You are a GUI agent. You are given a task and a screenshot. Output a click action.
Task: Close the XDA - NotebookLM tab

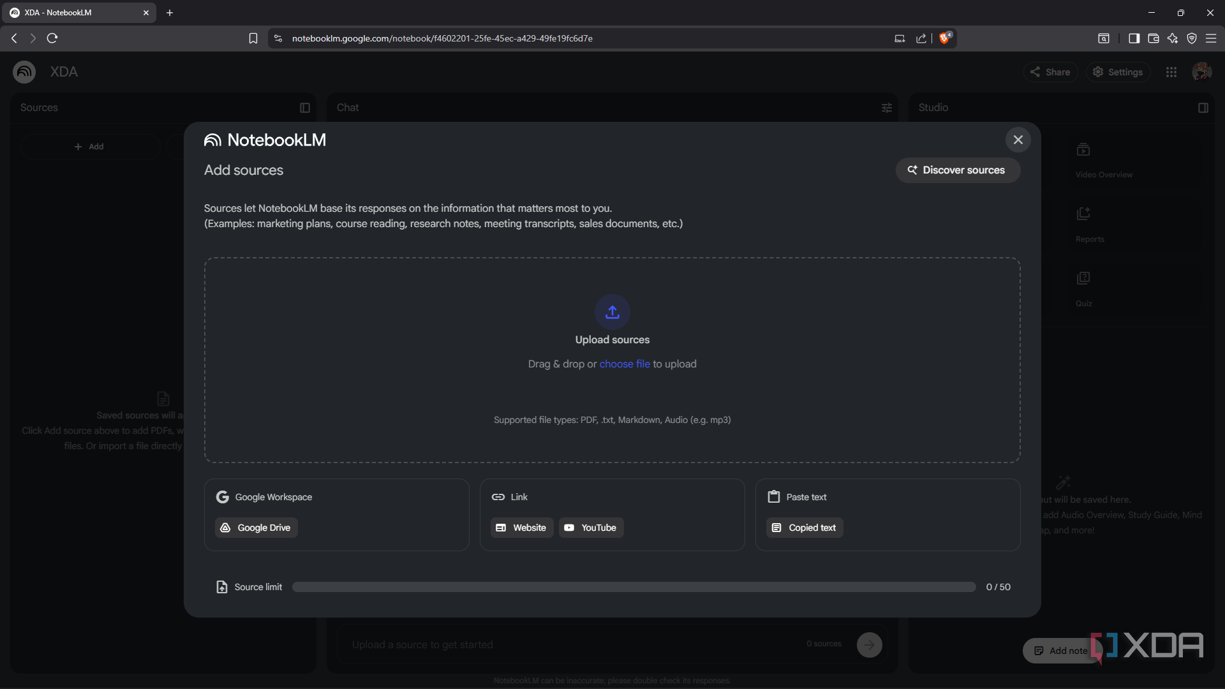[146, 13]
